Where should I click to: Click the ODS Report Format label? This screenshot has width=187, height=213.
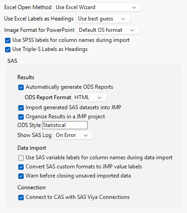[48, 97]
